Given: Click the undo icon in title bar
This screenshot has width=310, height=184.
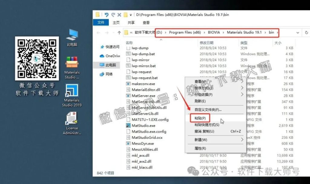Looking at the screenshot, I should pos(106,15).
